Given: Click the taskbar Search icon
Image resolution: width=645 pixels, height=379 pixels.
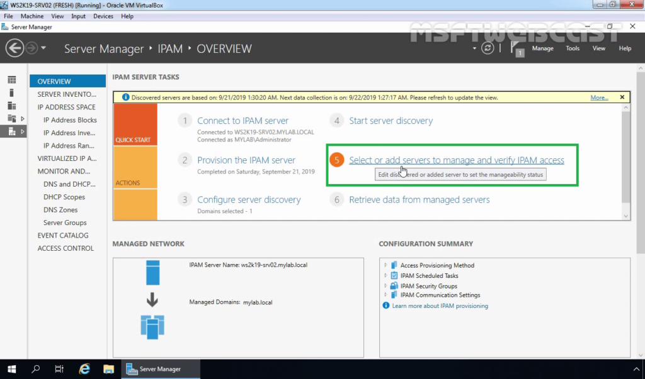Looking at the screenshot, I should tap(36, 369).
